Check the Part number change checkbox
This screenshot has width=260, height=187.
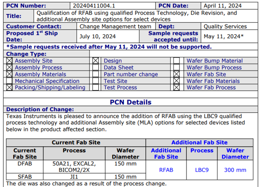point(95,74)
